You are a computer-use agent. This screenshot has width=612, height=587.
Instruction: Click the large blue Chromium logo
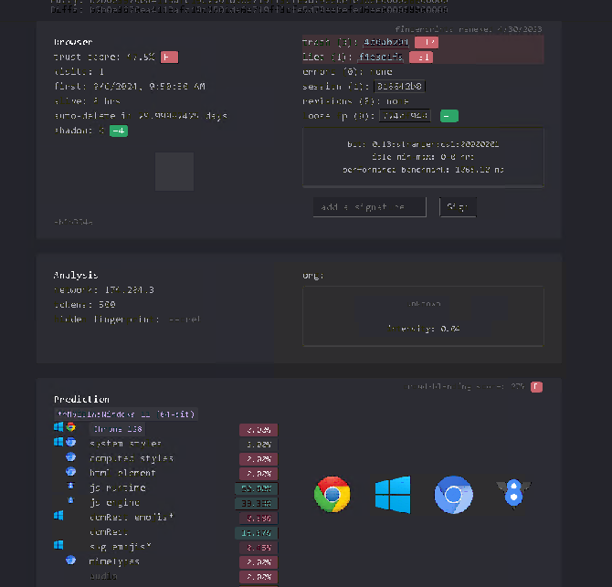(452, 495)
